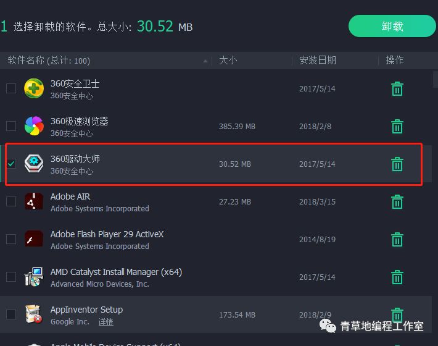Uncheck the 360驱动大师 checkbox
This screenshot has height=346, width=438.
click(11, 164)
